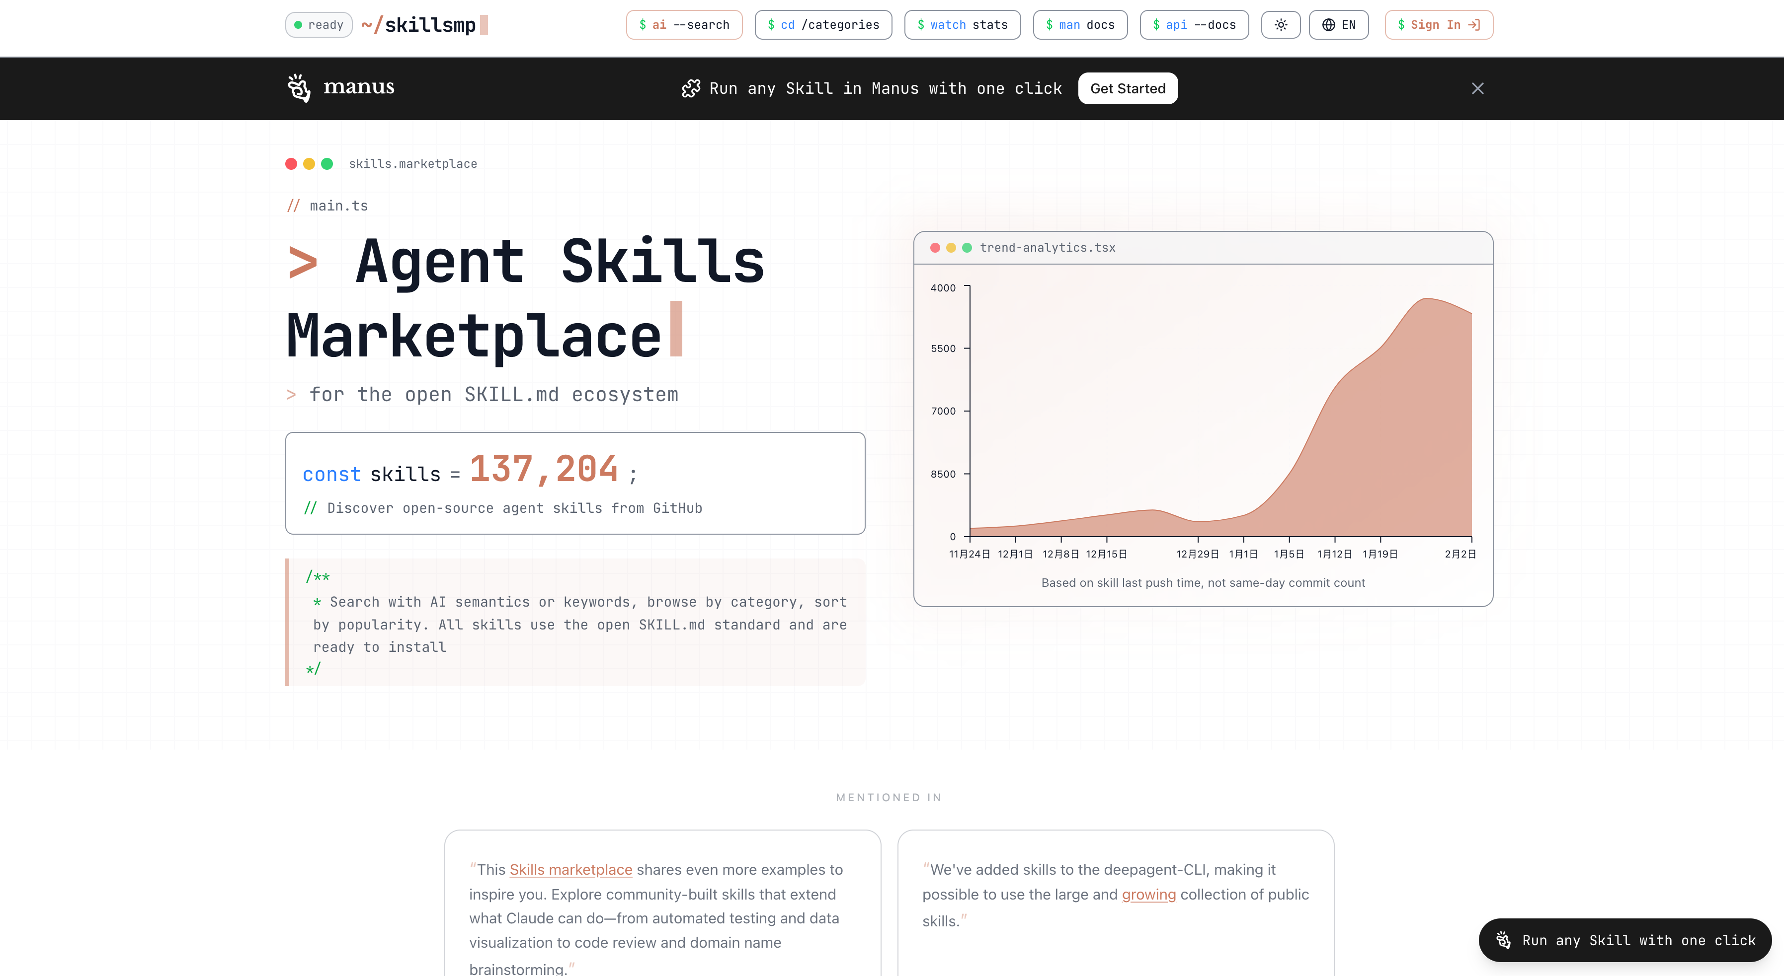Click the 137,204 skills counter box

click(x=575, y=483)
